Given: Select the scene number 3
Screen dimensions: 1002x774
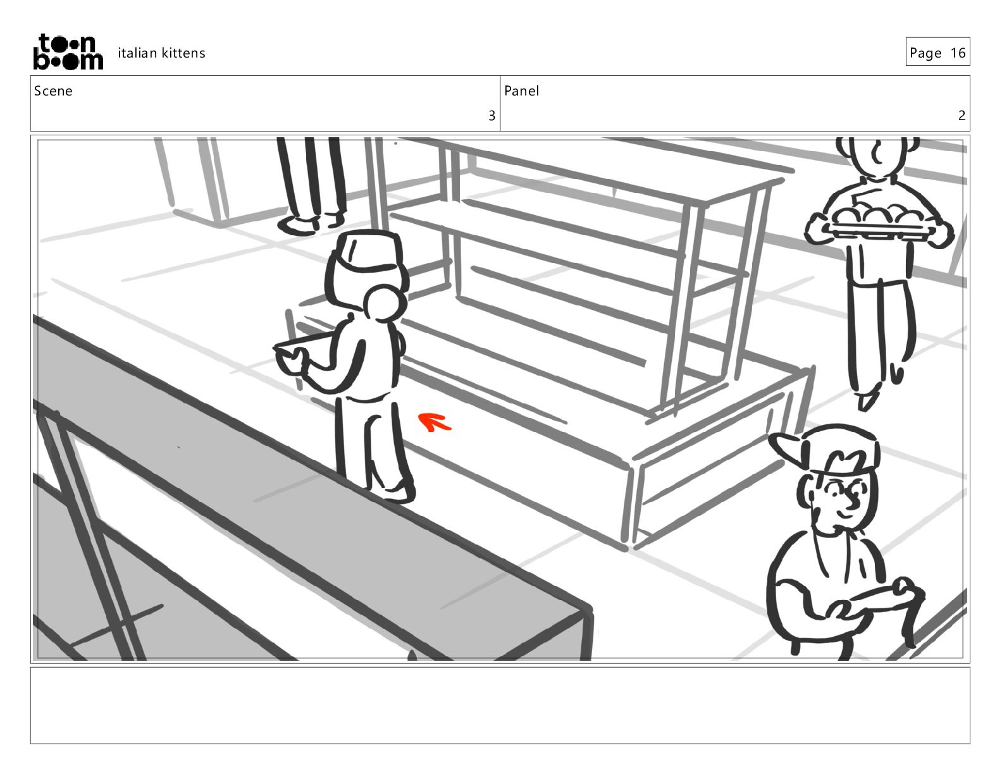Looking at the screenshot, I should (492, 116).
